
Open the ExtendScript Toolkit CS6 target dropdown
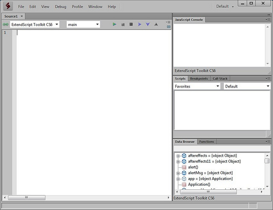[35, 24]
